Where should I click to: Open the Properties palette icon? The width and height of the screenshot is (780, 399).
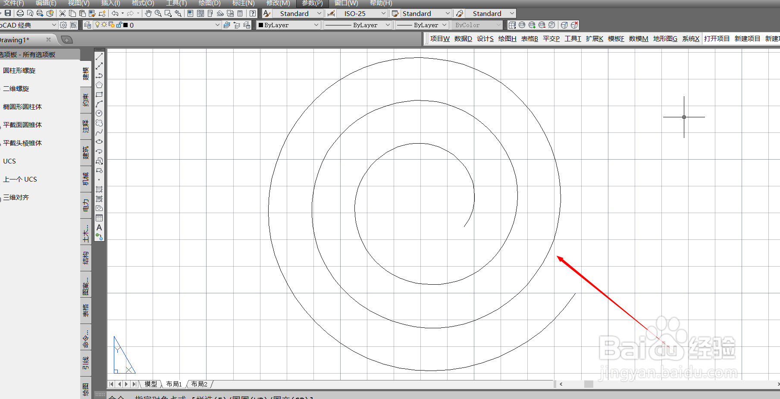tap(190, 13)
